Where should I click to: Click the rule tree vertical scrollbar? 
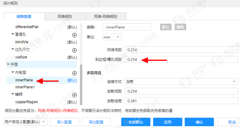point(81,84)
